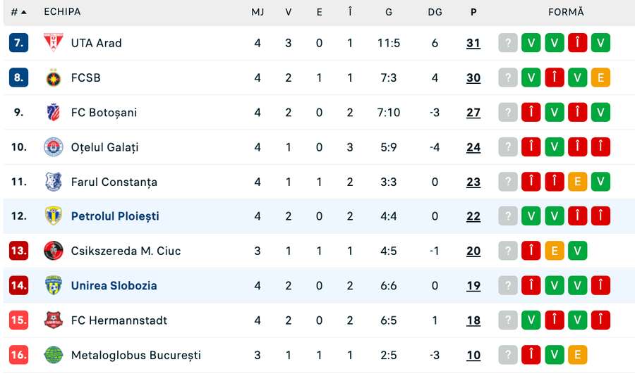Sort by the MJ matches played header

258,12
